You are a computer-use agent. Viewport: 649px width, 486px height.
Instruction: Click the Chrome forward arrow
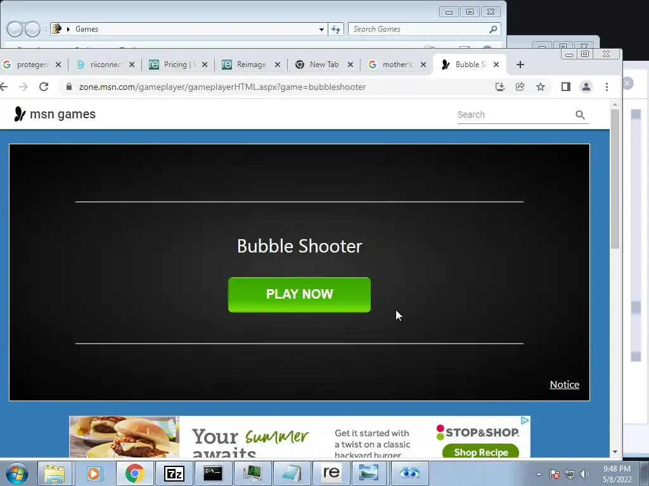23,87
